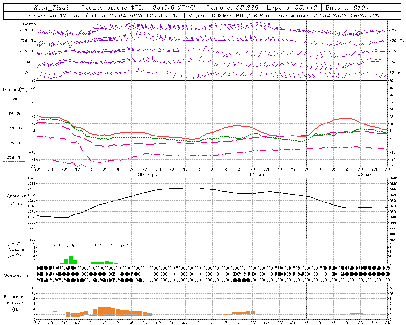Image resolution: width=406 pixels, height=325 pixels.
Task: Click the (мм/1ч.) precipitation unit label
Action: tap(16, 255)
